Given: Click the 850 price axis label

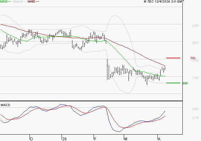Looking at the screenshot, I should [196, 26].
